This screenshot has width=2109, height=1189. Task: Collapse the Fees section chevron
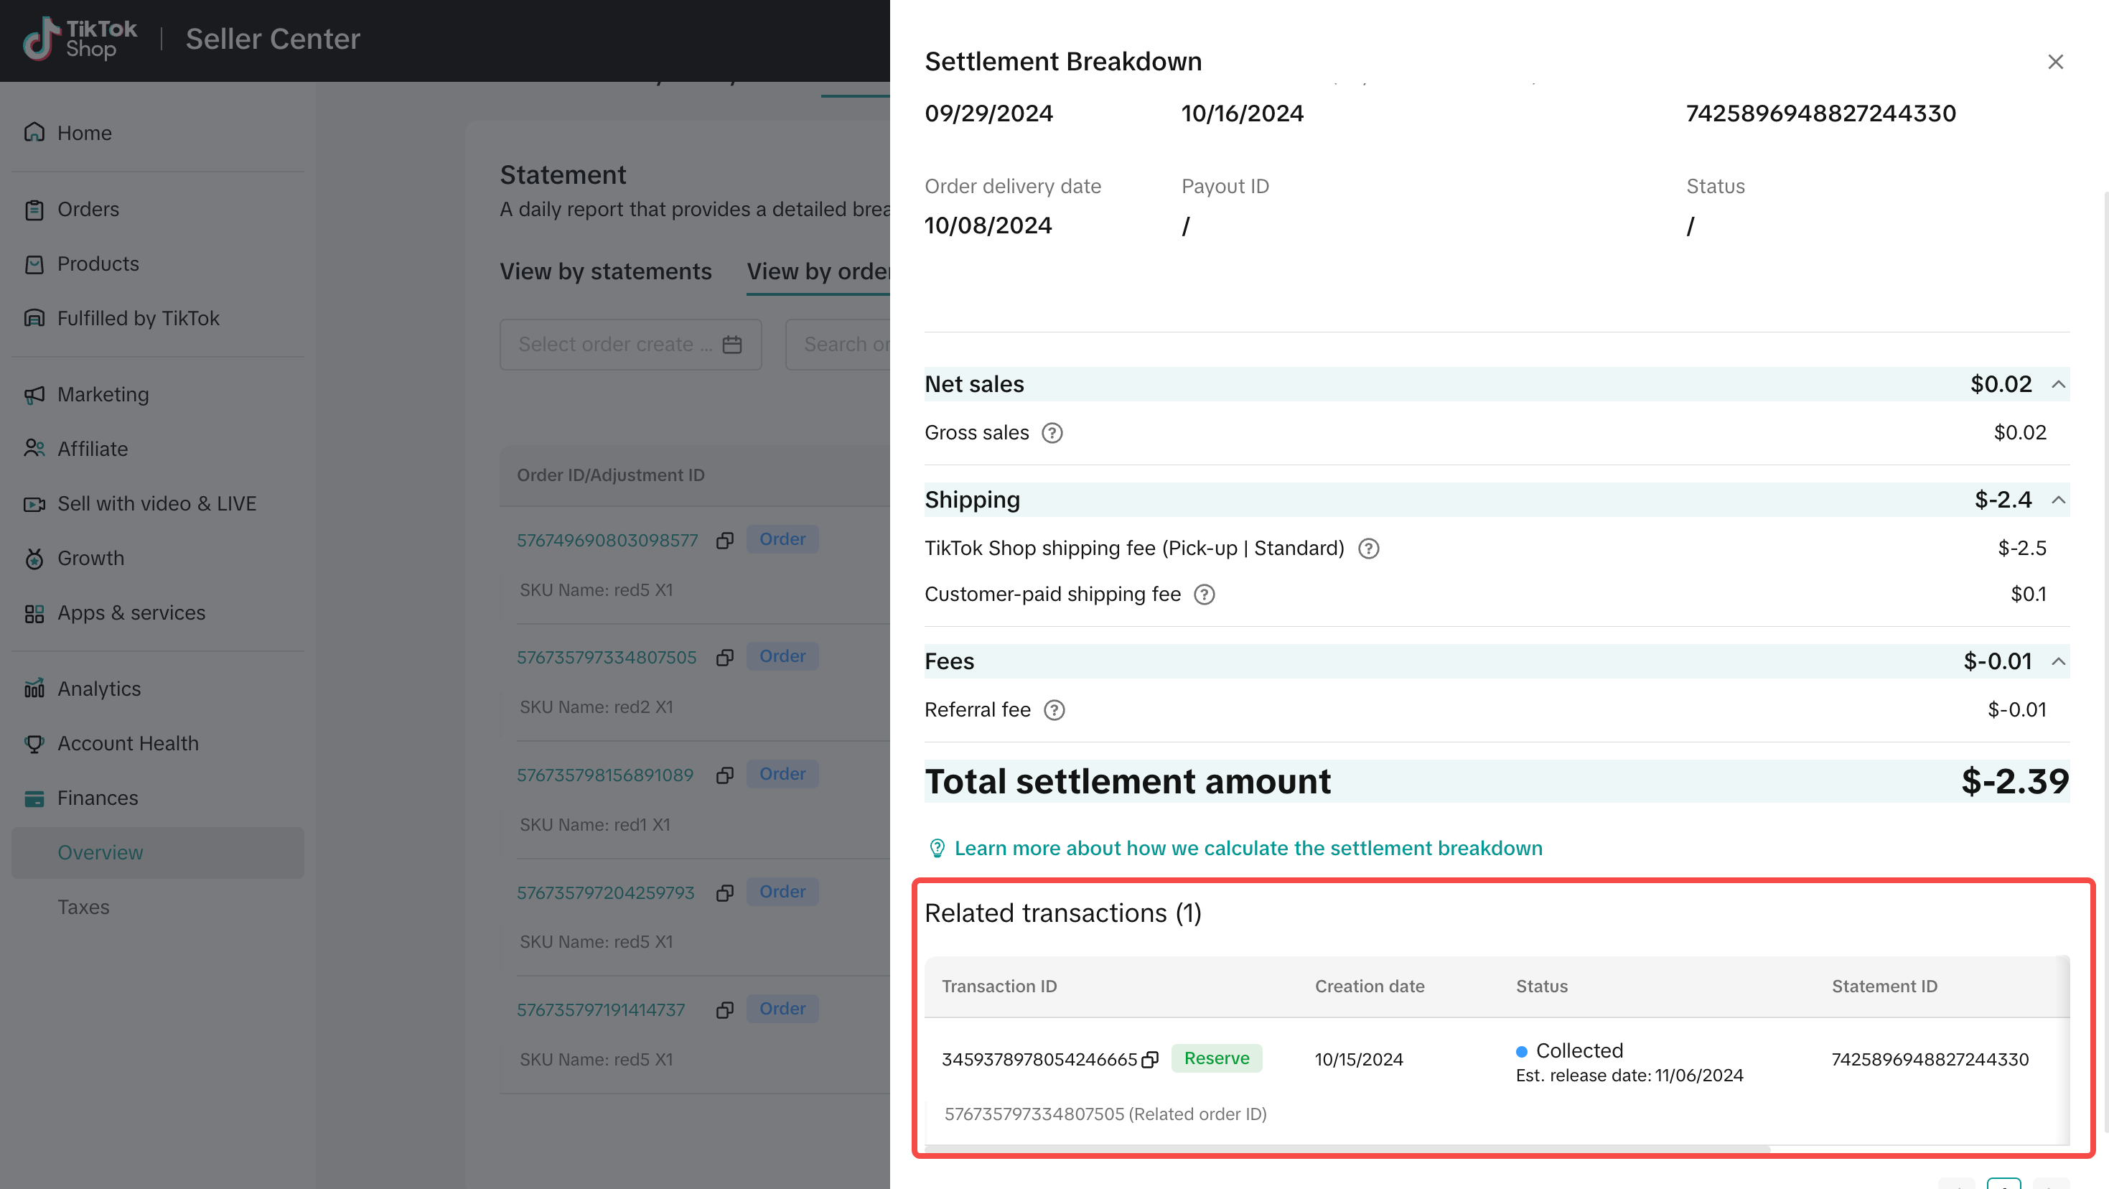[x=2057, y=661]
